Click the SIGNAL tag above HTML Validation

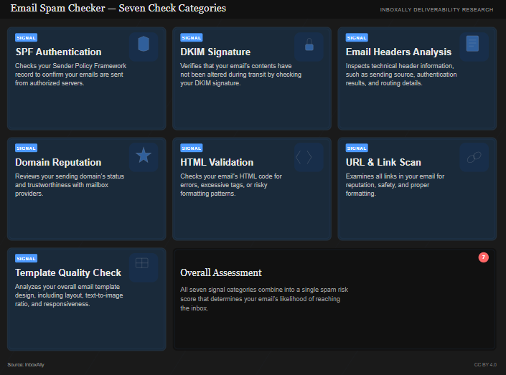(x=192, y=148)
